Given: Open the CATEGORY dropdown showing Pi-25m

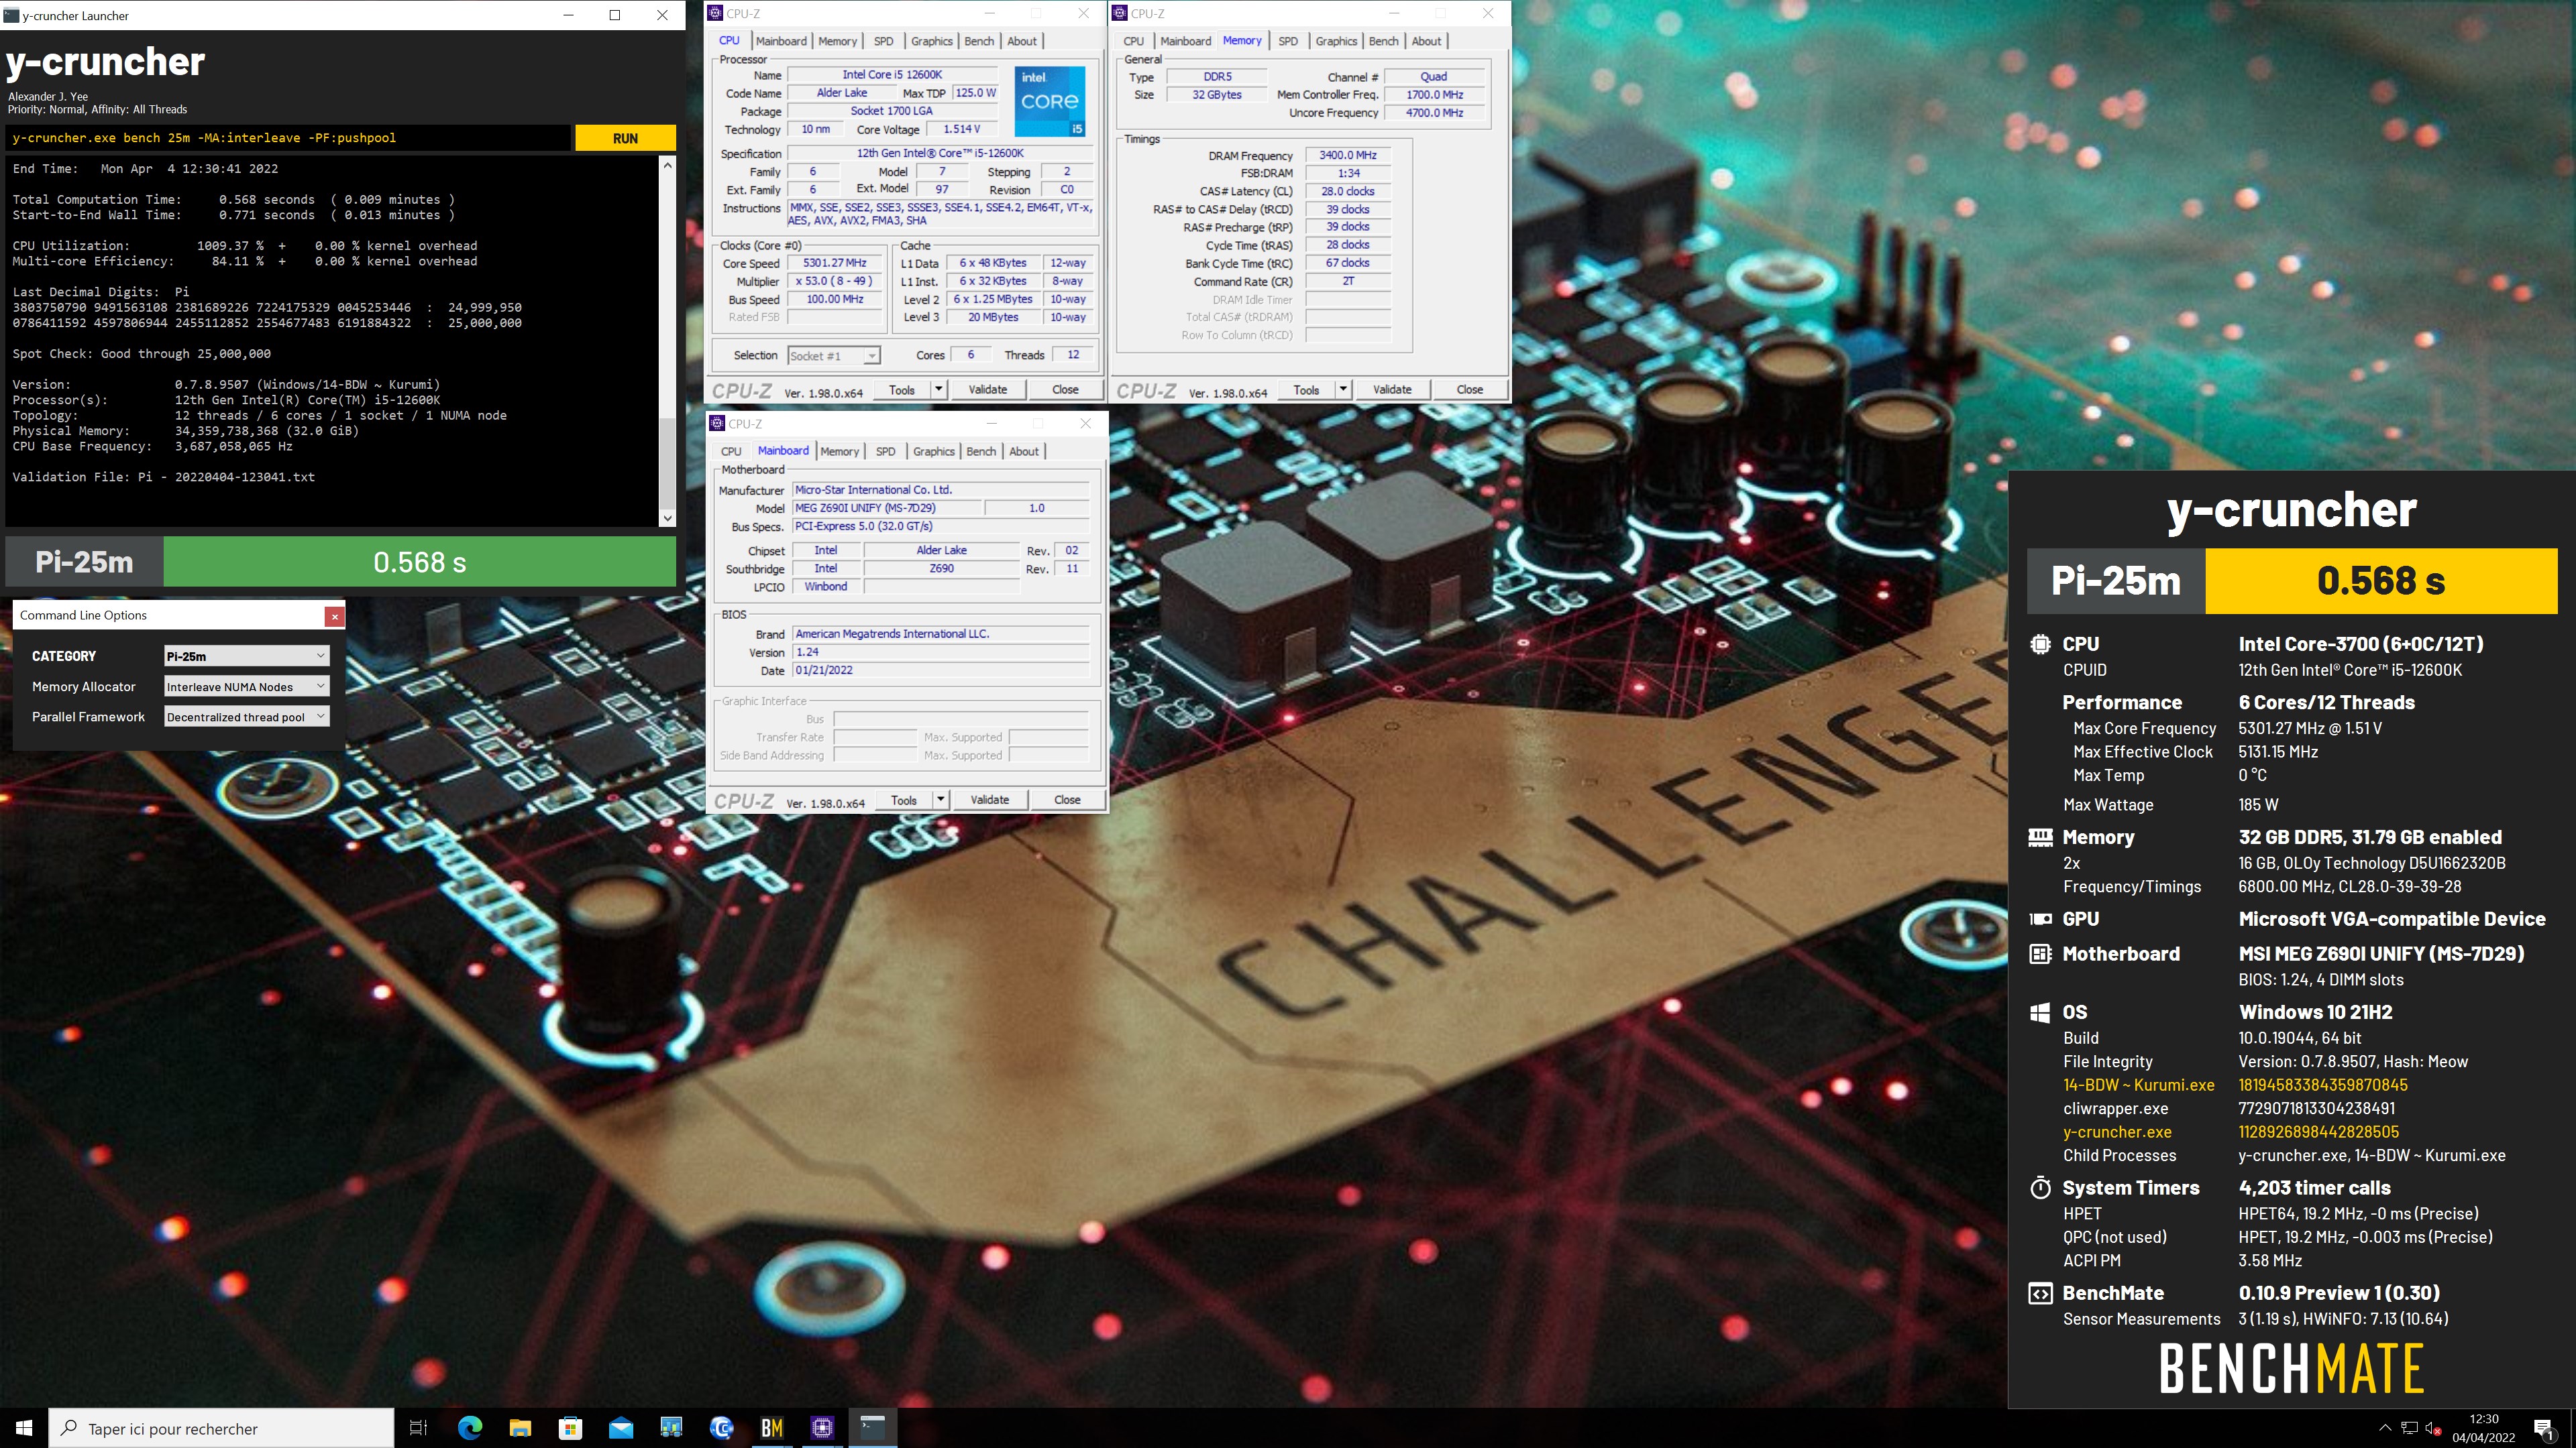Looking at the screenshot, I should (247, 656).
